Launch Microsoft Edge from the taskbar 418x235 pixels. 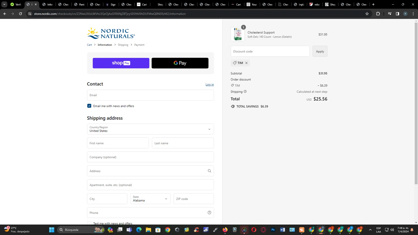pos(139,230)
